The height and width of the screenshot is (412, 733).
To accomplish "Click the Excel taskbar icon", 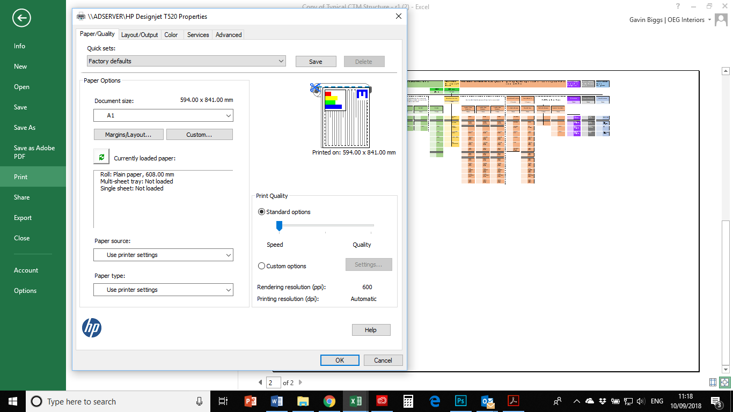I will 355,401.
